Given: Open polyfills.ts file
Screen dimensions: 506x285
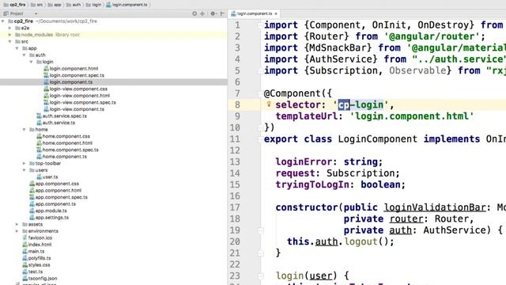Looking at the screenshot, I should tap(36, 258).
